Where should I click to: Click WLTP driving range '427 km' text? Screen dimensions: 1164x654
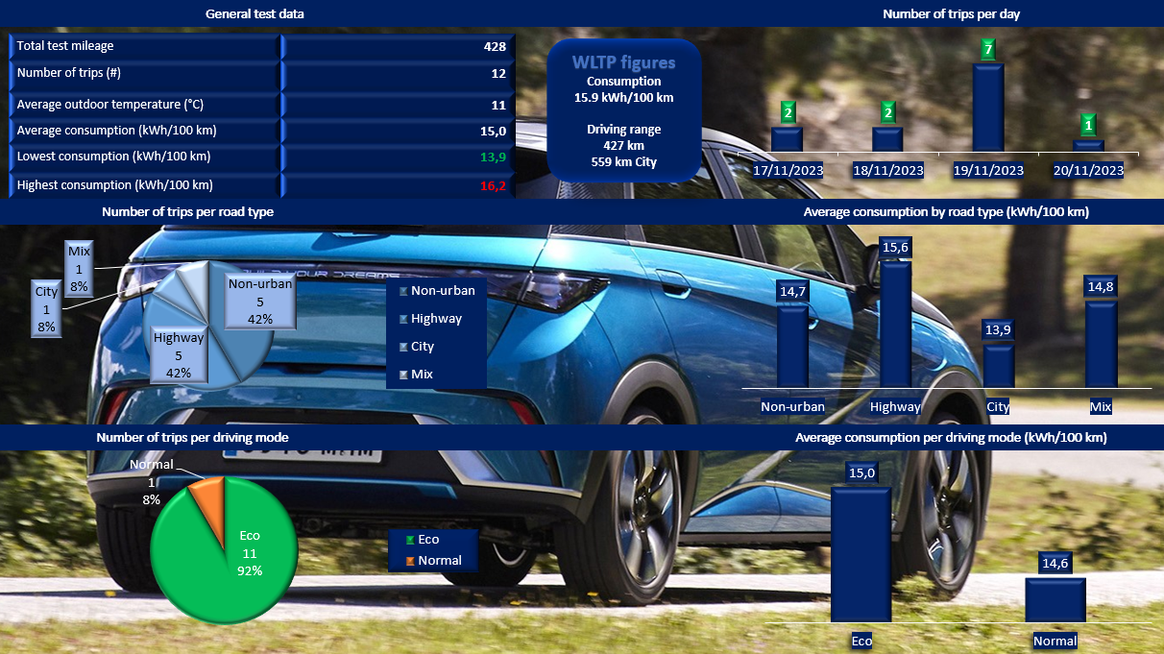624,146
